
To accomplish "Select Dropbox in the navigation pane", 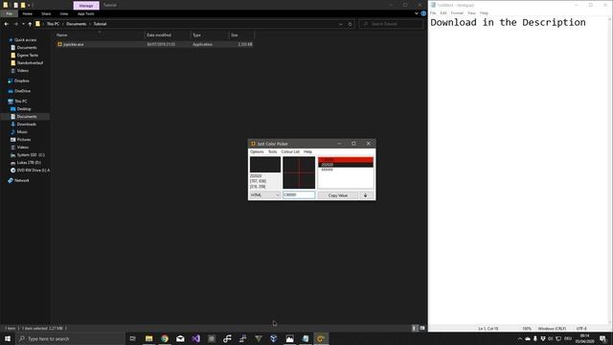I will click(21, 80).
